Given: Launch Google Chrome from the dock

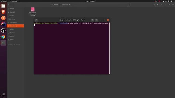Looking at the screenshot, I should 3,36.
